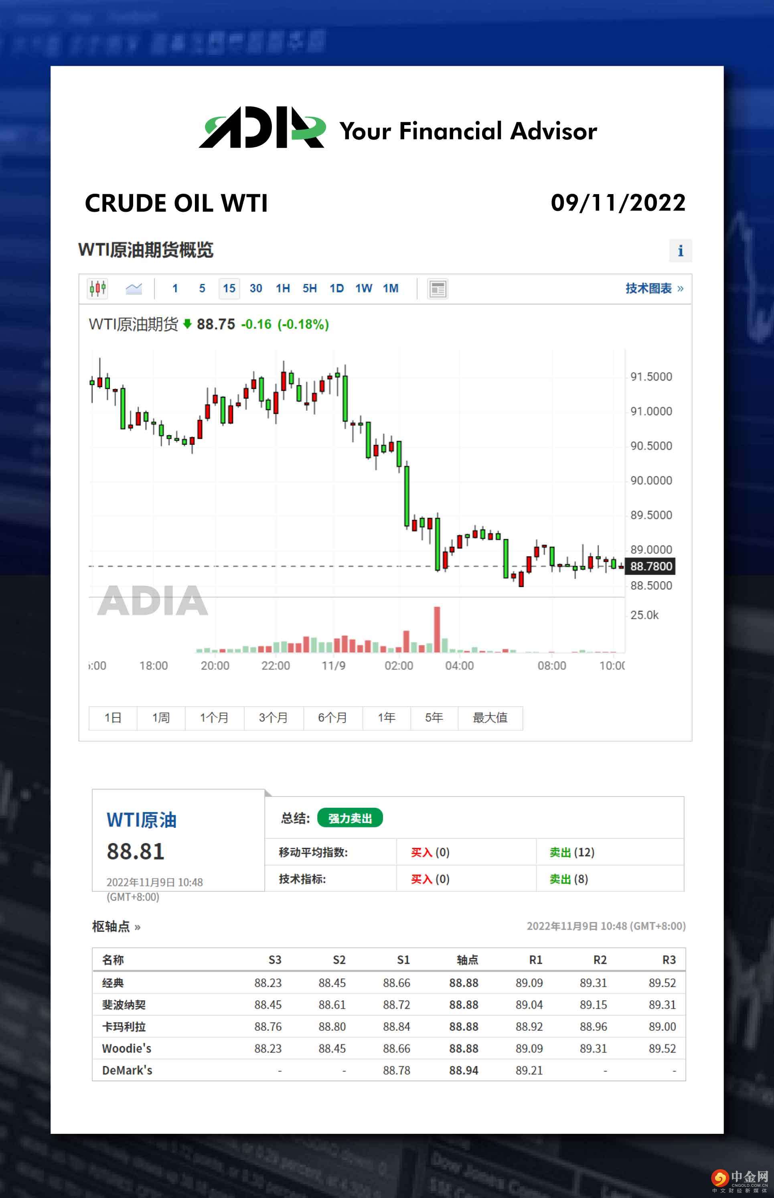Click the 卖出 (12) moving average count
The width and height of the screenshot is (774, 1198).
(x=571, y=852)
